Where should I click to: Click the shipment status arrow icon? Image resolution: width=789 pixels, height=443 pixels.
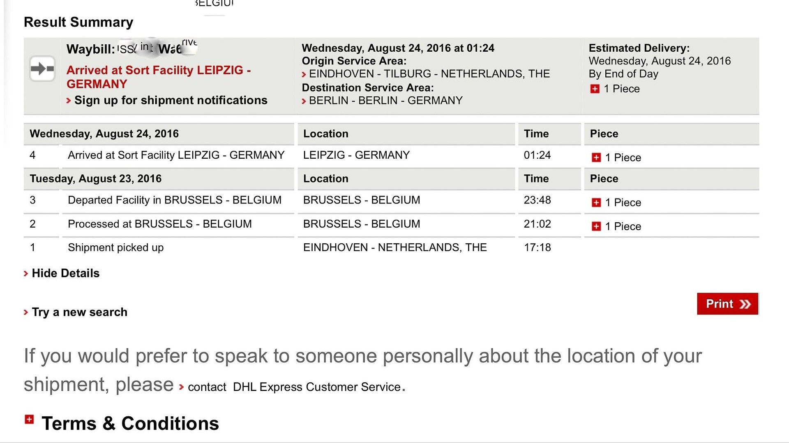42,69
